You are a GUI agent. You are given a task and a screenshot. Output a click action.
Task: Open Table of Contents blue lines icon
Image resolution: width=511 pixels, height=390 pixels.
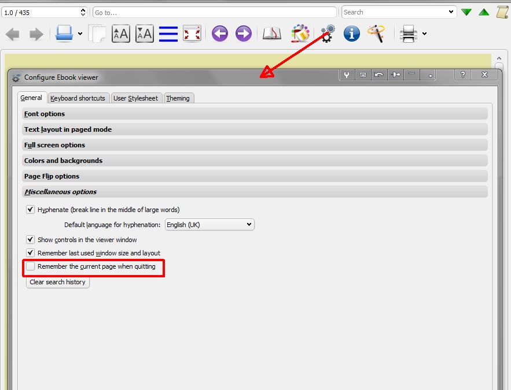(x=168, y=34)
